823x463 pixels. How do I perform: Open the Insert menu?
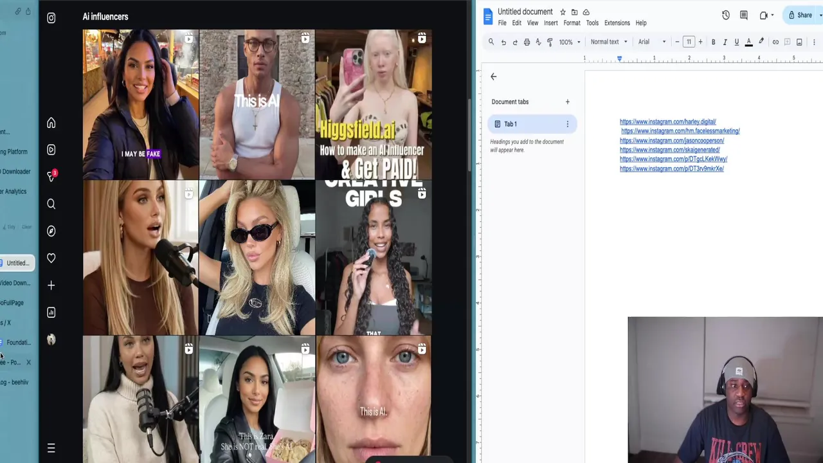pos(551,23)
